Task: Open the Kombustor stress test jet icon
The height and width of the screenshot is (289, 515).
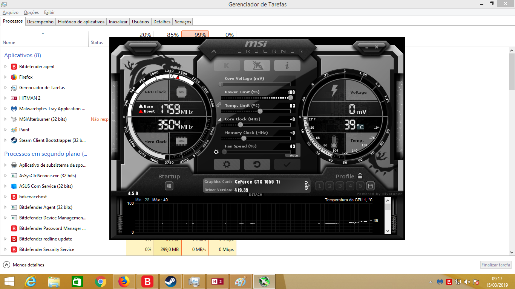Action: point(257,65)
